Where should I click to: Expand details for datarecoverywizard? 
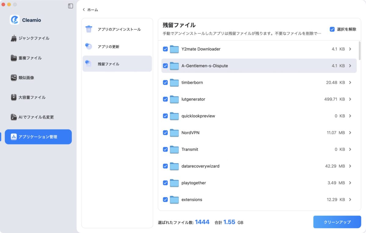click(x=350, y=166)
